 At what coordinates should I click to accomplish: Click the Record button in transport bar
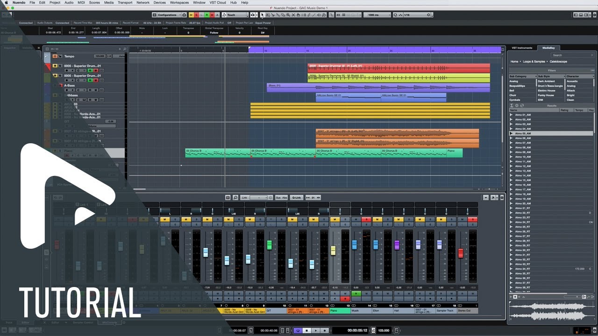[324, 330]
